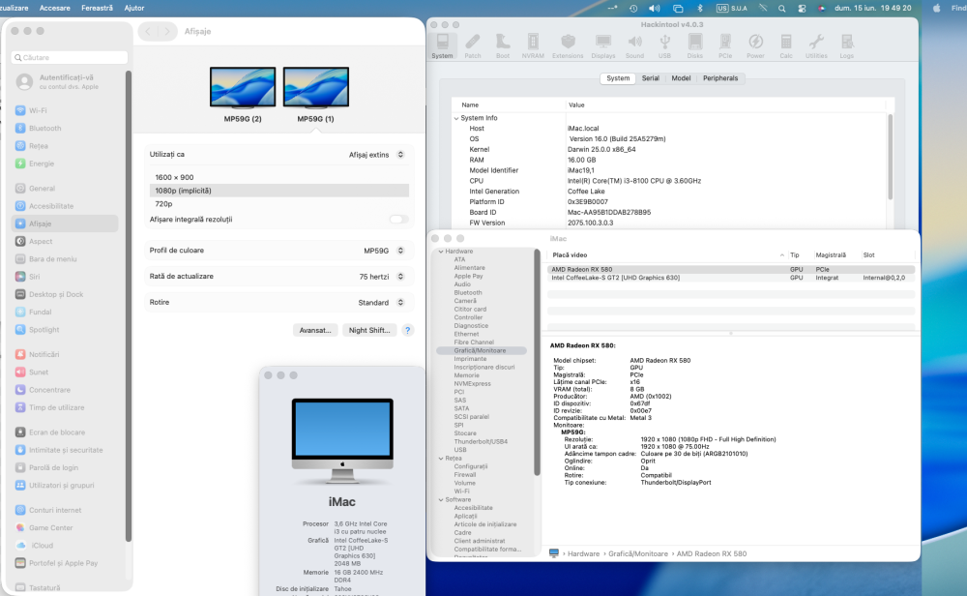Open the Calc tab in Hackintool

pyautogui.click(x=785, y=46)
